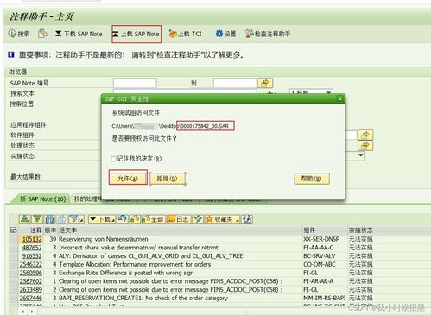The height and width of the screenshot is (315, 431).
Task: Click the Allow (允许) button in dialog
Action: pyautogui.click(x=128, y=179)
